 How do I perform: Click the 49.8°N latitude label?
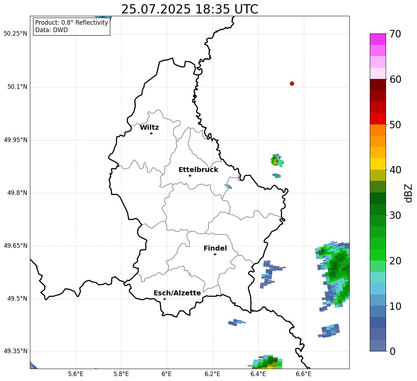tap(17, 193)
